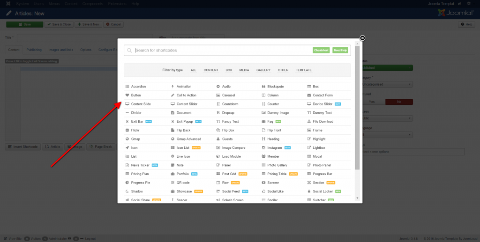This screenshot has width=480, height=242.
Task: Open the System menu
Action: click(x=22, y=4)
